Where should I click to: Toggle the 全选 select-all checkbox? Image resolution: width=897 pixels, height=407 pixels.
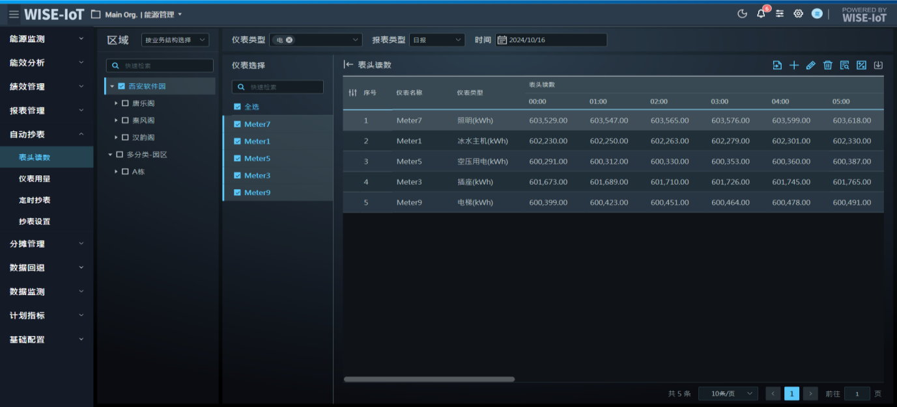coord(237,107)
